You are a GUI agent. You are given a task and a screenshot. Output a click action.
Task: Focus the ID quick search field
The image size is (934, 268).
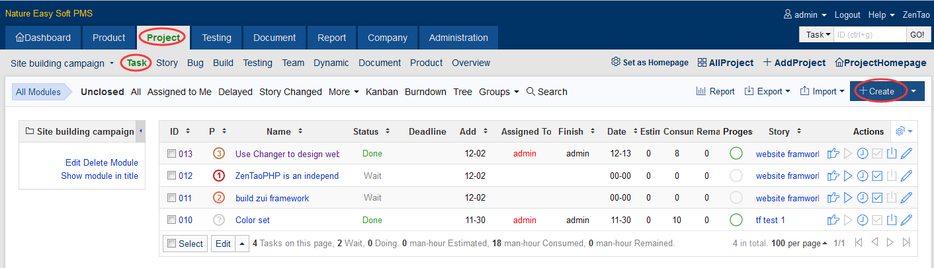[869, 34]
